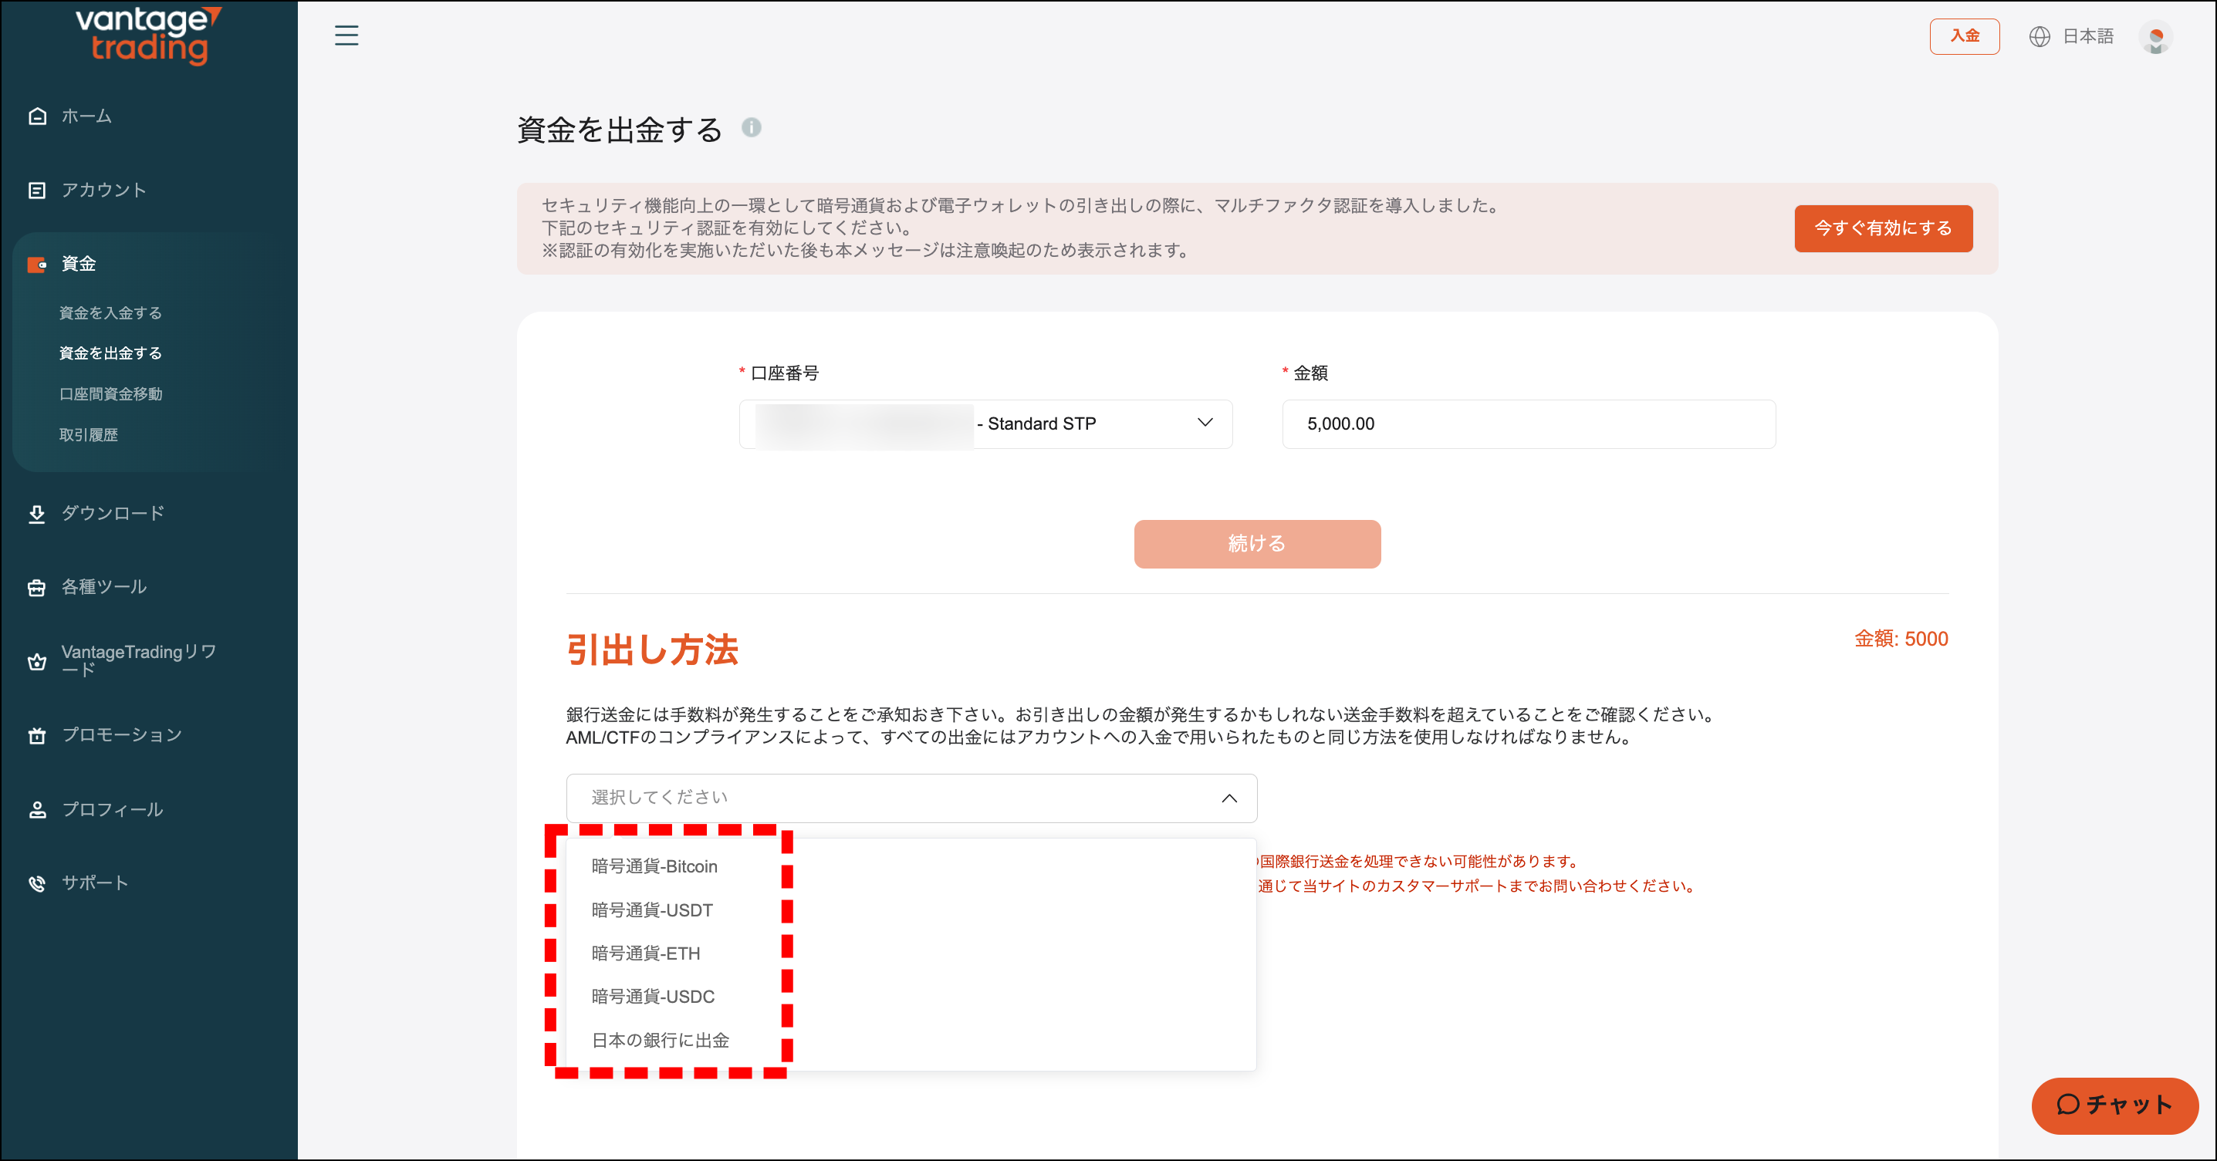
Task: Select the 各種ツール tools icon
Action: coord(36,586)
